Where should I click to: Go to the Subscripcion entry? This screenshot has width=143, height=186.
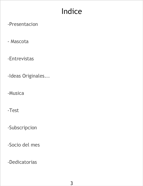point(22,128)
